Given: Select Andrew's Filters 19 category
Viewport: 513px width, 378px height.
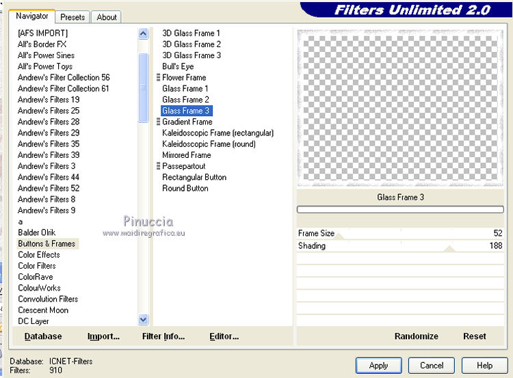Looking at the screenshot, I should (x=49, y=99).
